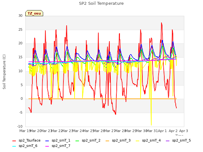Click the SP2 Soil Temperature chart title
The width and height of the screenshot is (203, 152).
[101, 3]
